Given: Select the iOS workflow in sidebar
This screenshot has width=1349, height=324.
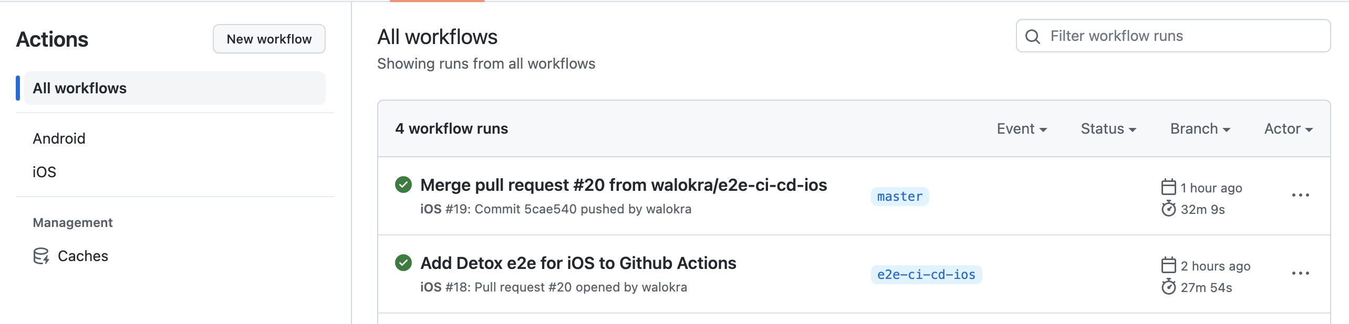Looking at the screenshot, I should click(x=44, y=172).
